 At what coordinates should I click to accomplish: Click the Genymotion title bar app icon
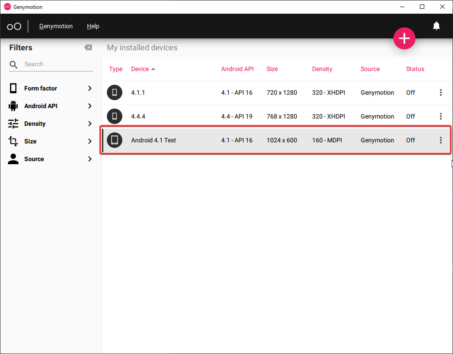(x=7, y=7)
